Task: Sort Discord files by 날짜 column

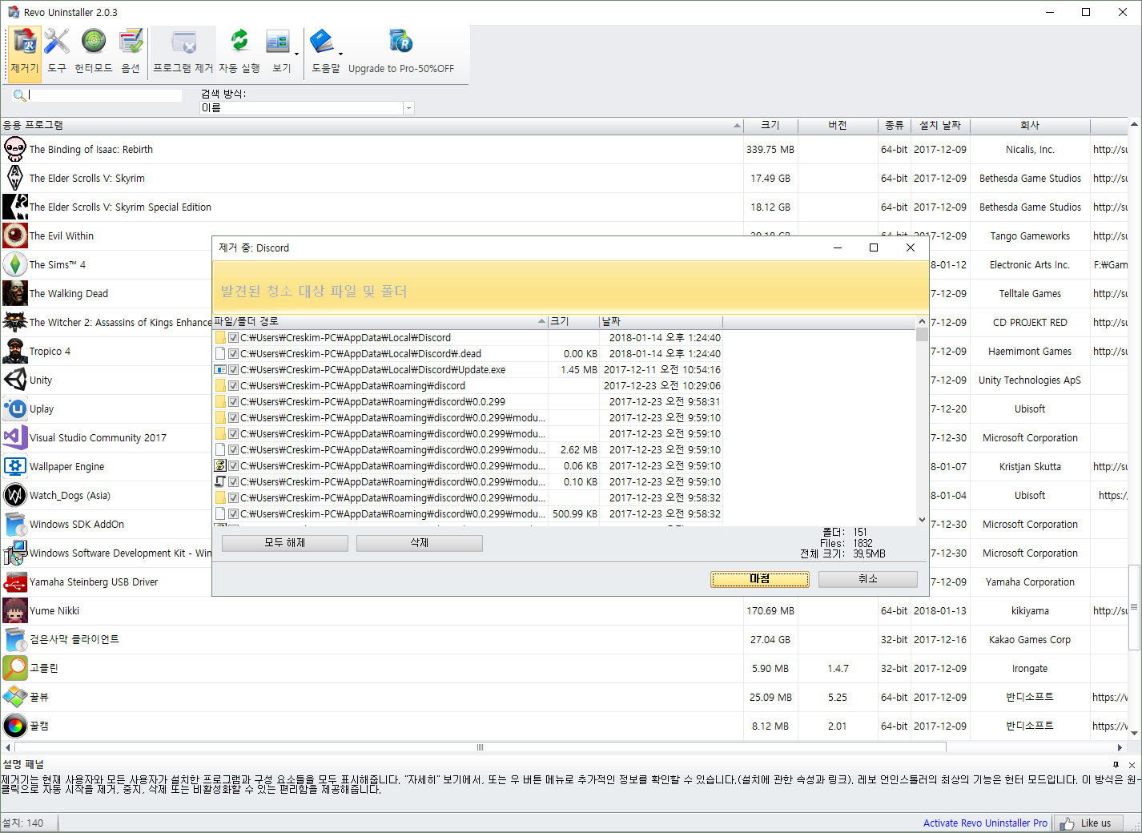Action: tap(661, 322)
